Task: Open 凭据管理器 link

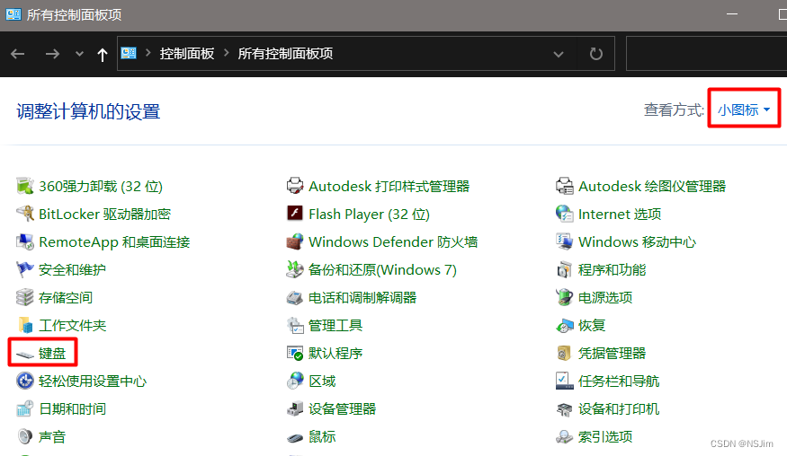Action: 612,354
